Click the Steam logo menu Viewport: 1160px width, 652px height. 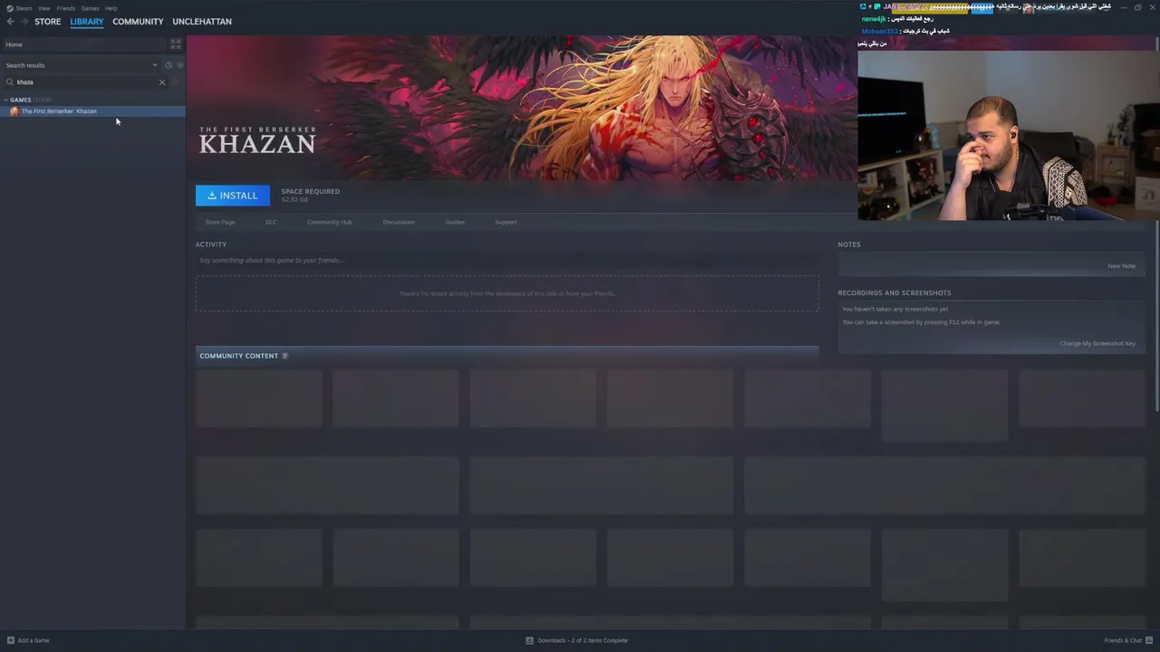(10, 8)
